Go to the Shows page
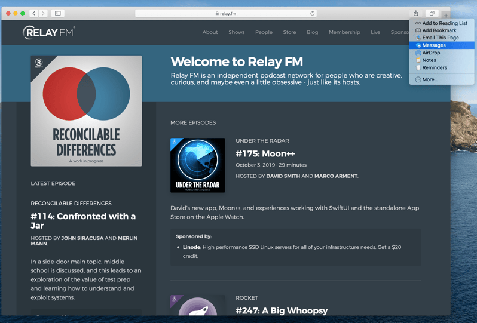Image resolution: width=477 pixels, height=323 pixels. pos(236,32)
